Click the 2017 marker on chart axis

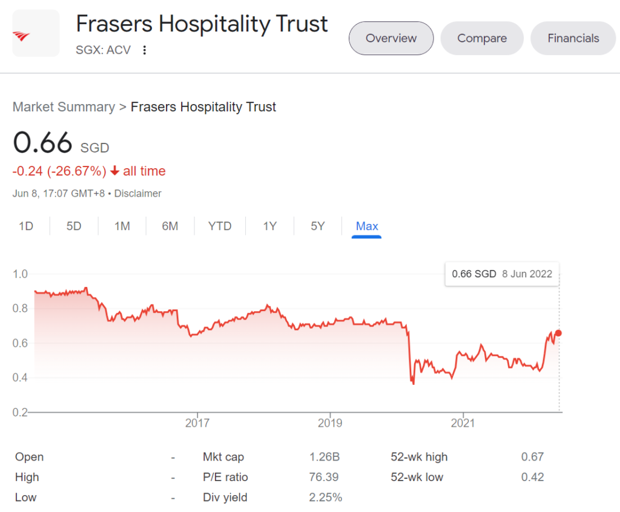(x=197, y=422)
